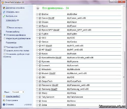
Task: Click the driver icon beside Genius
Action: click(40, 42)
